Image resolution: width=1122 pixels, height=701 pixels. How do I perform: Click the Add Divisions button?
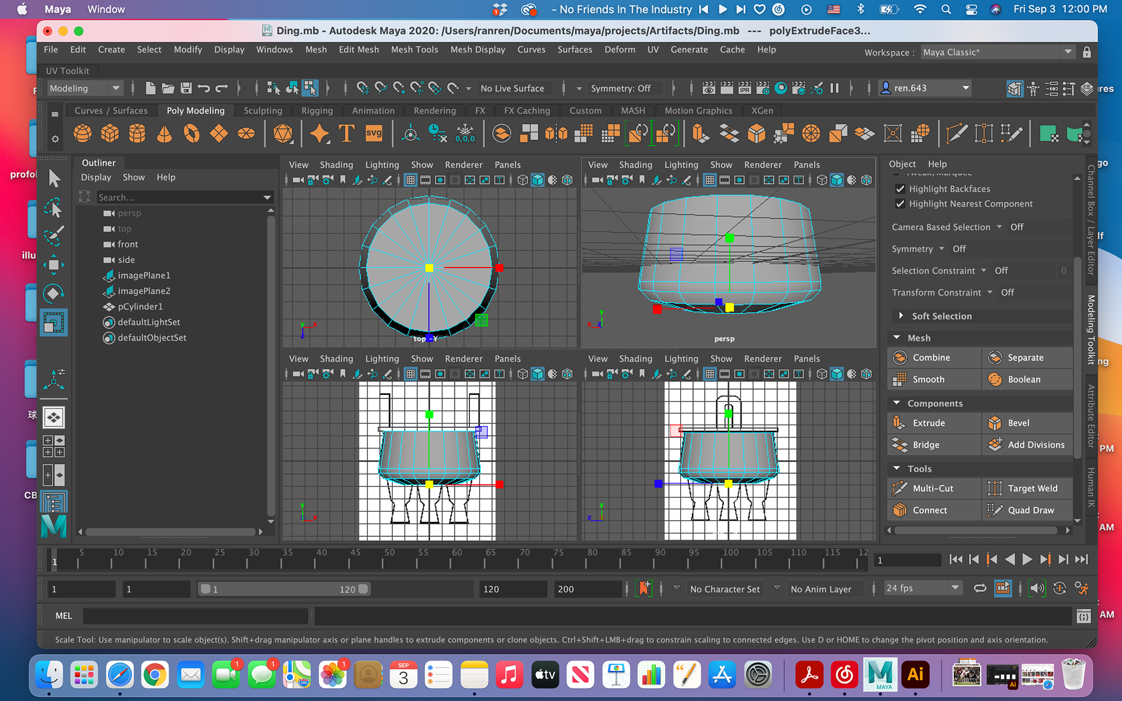[x=1028, y=445]
